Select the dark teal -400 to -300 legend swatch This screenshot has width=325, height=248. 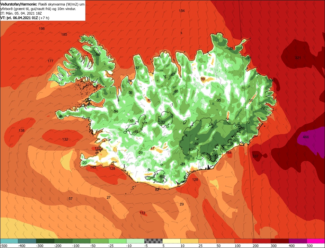pos(27,241)
